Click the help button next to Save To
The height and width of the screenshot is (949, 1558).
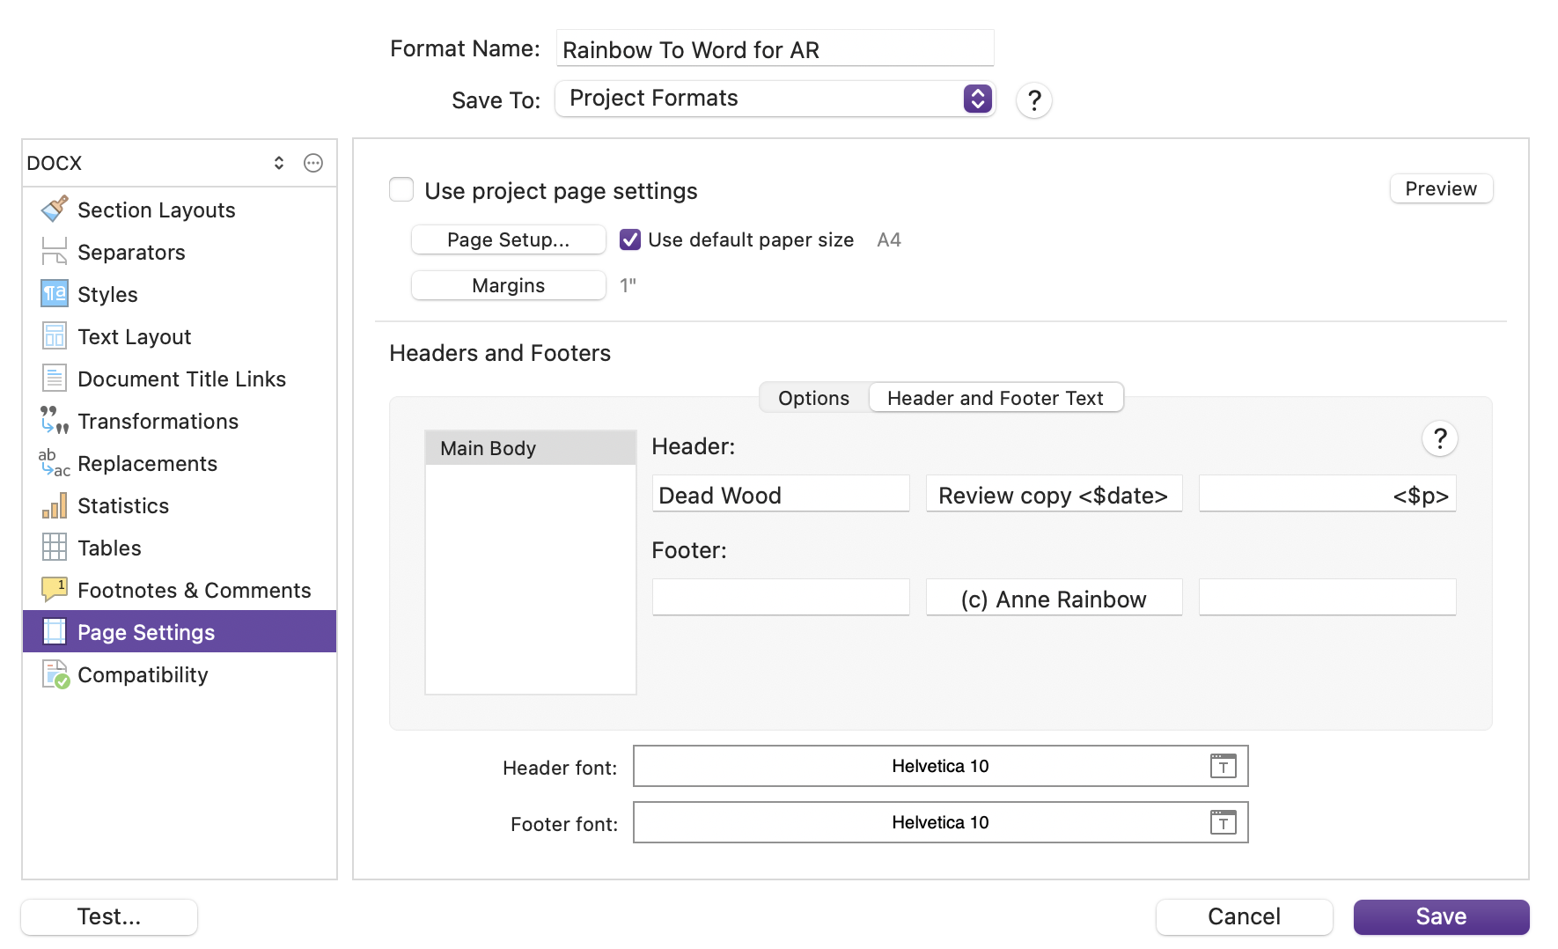[x=1034, y=100]
